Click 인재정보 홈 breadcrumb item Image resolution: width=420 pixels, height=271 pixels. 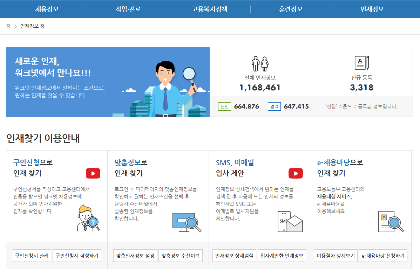(x=32, y=26)
